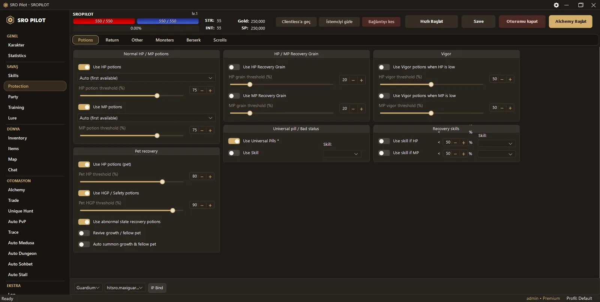Switch to the Scrolls tab
The image size is (600, 302).
(220, 40)
